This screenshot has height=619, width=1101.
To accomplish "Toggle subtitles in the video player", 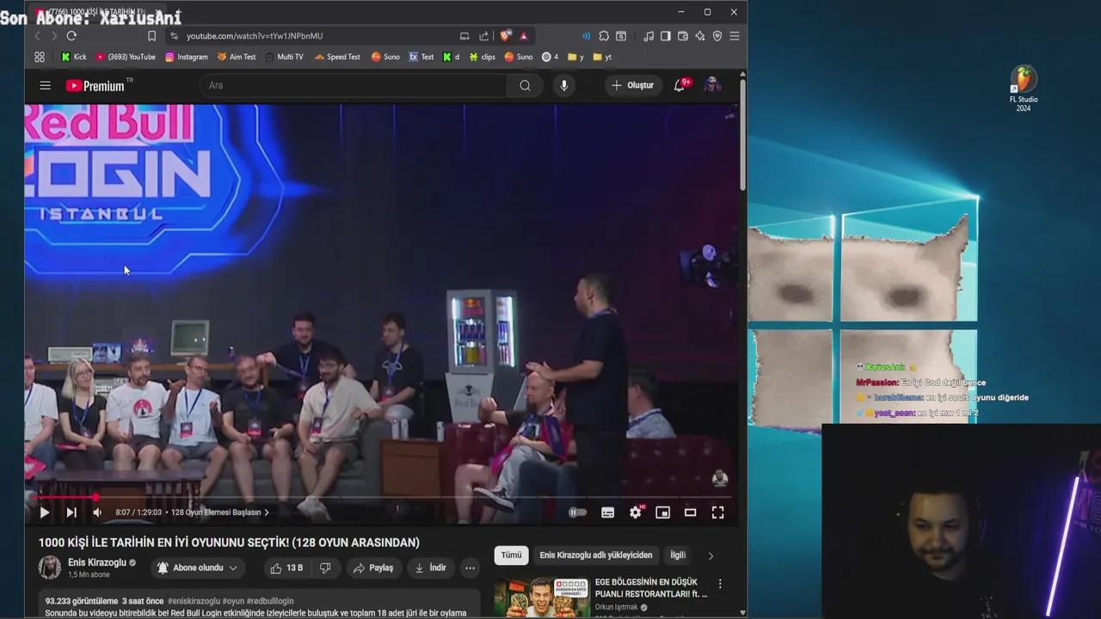I will tap(607, 512).
